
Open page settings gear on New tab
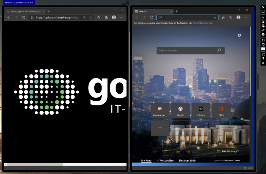[239, 35]
